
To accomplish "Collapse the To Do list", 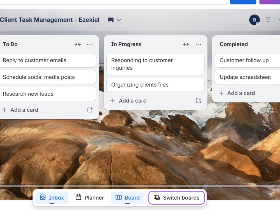I will point(78,44).
